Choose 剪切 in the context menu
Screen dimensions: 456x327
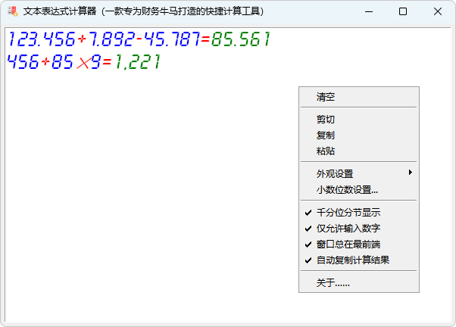pyautogui.click(x=359, y=120)
